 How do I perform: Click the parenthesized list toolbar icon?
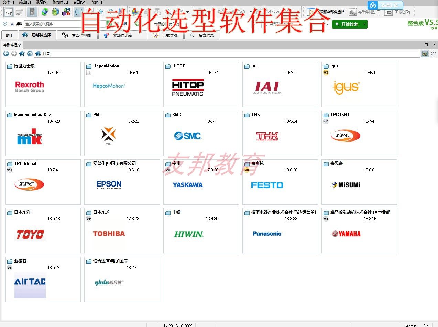pos(78,12)
